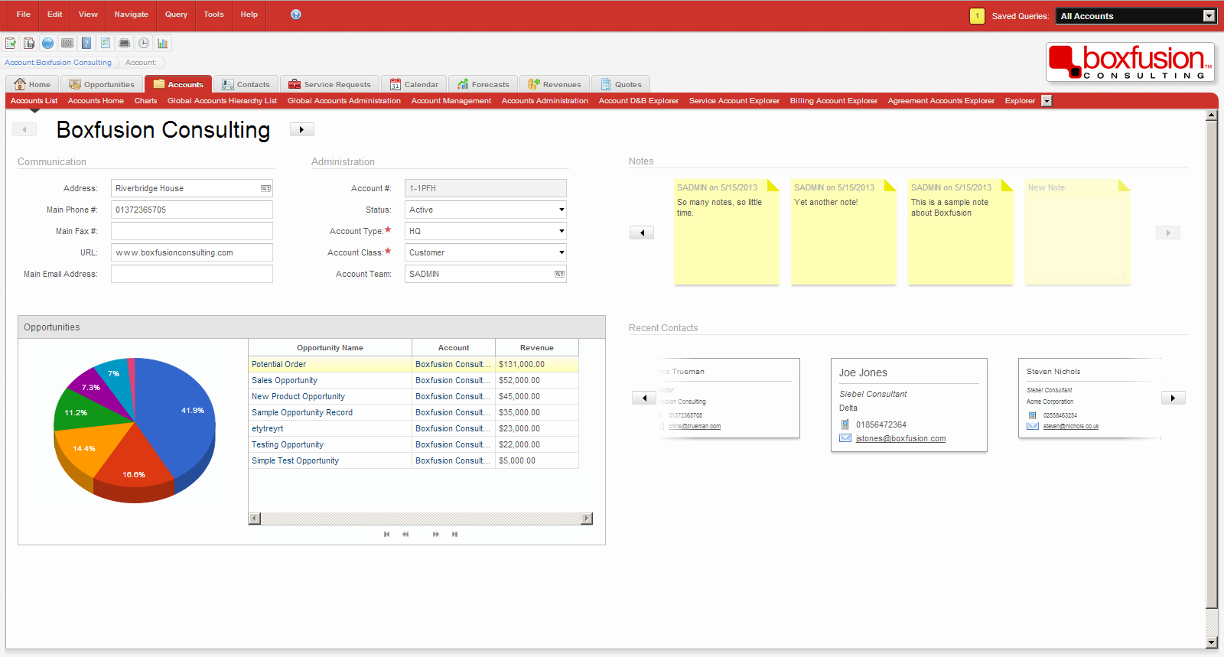Open the Address field pick icon
Viewport: 1224px width, 657px height.
[x=265, y=188]
